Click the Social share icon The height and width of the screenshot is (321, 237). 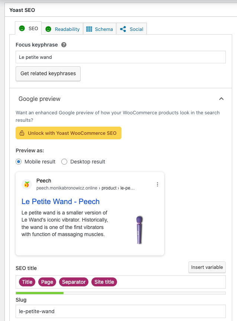123,29
